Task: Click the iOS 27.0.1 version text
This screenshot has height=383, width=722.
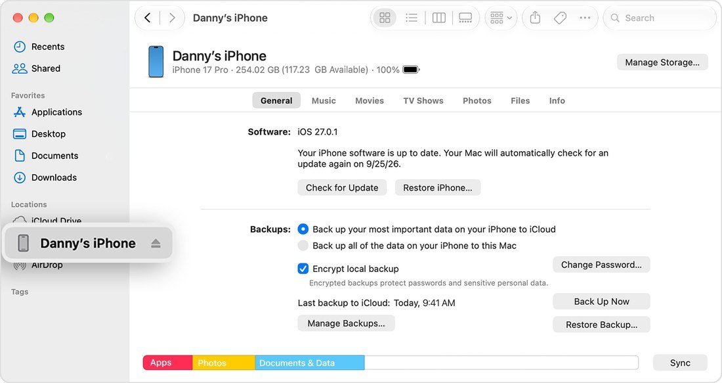Action: tap(318, 132)
